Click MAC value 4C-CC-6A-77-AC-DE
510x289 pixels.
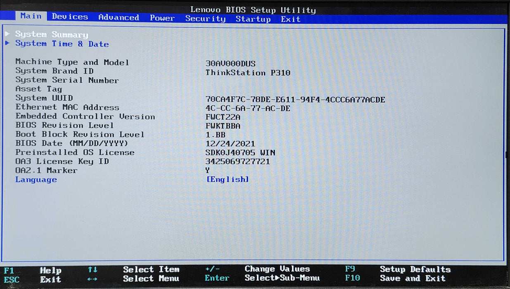click(x=248, y=108)
